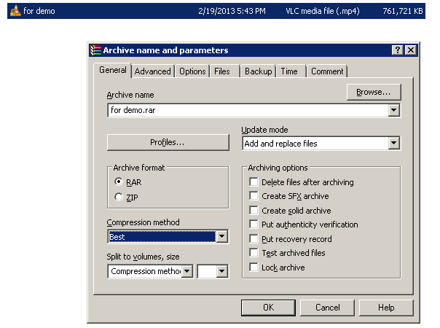Tick the Lock archive checkbox
The width and height of the screenshot is (440, 328).
click(254, 268)
